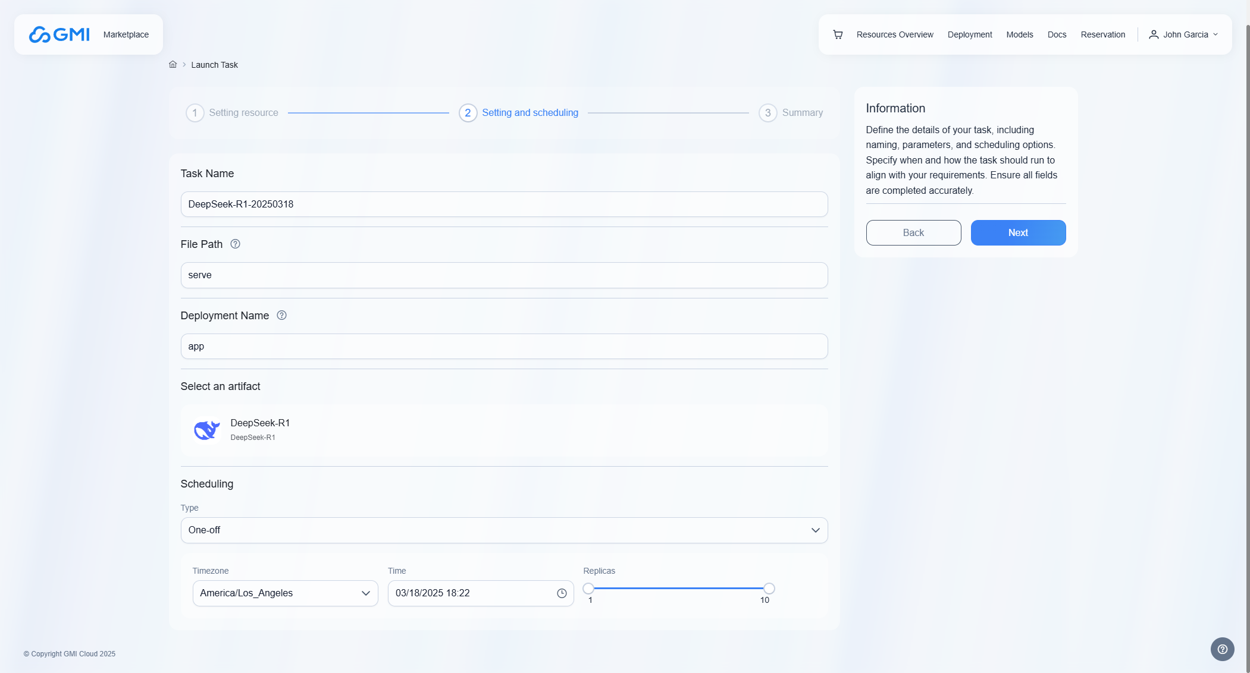
Task: Open Docs
Action: point(1057,34)
